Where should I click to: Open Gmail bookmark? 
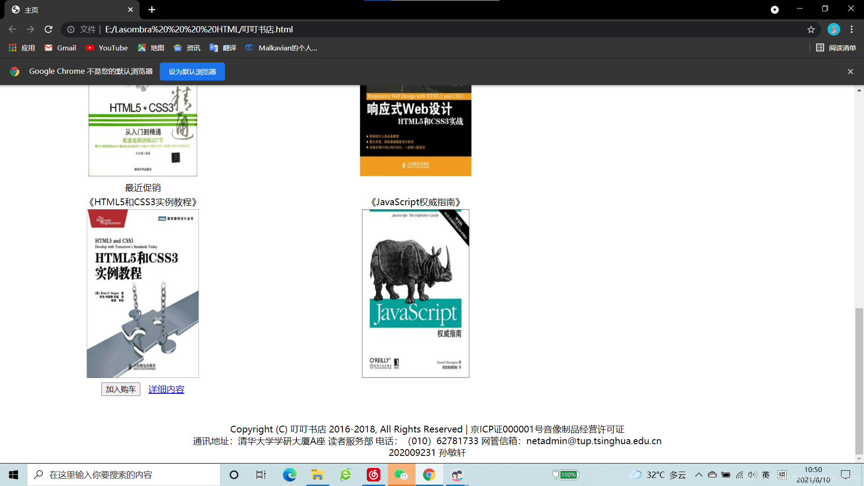pyautogui.click(x=60, y=48)
